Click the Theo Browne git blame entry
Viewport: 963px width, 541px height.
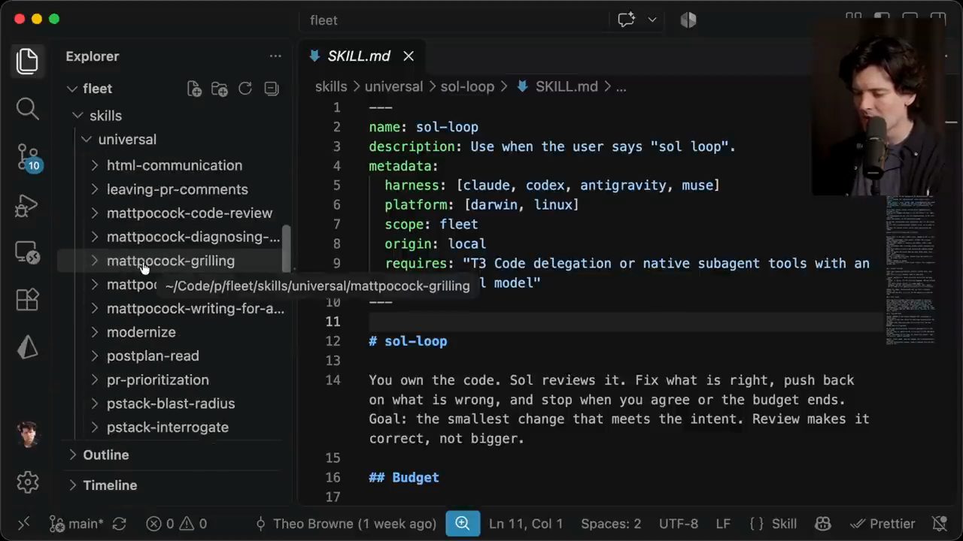[346, 524]
